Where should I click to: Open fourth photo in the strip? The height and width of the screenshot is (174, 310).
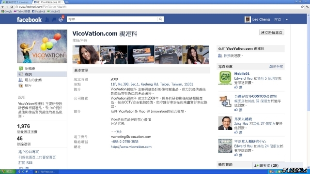(168, 55)
